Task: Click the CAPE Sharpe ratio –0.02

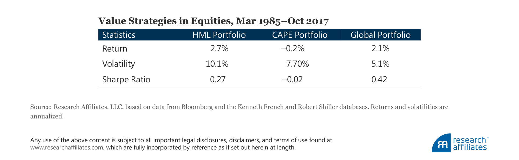Action: pos(292,80)
